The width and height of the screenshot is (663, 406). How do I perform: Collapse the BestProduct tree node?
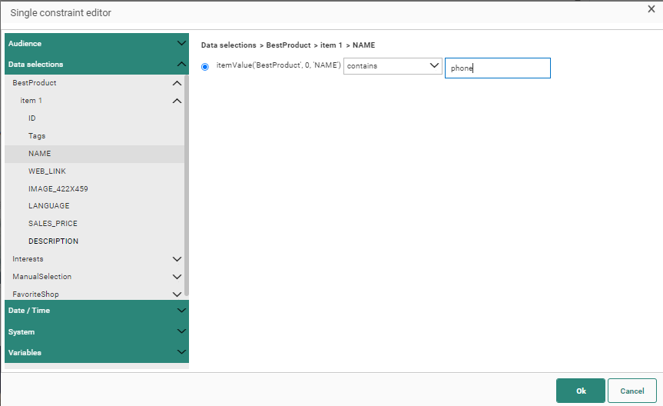point(177,83)
